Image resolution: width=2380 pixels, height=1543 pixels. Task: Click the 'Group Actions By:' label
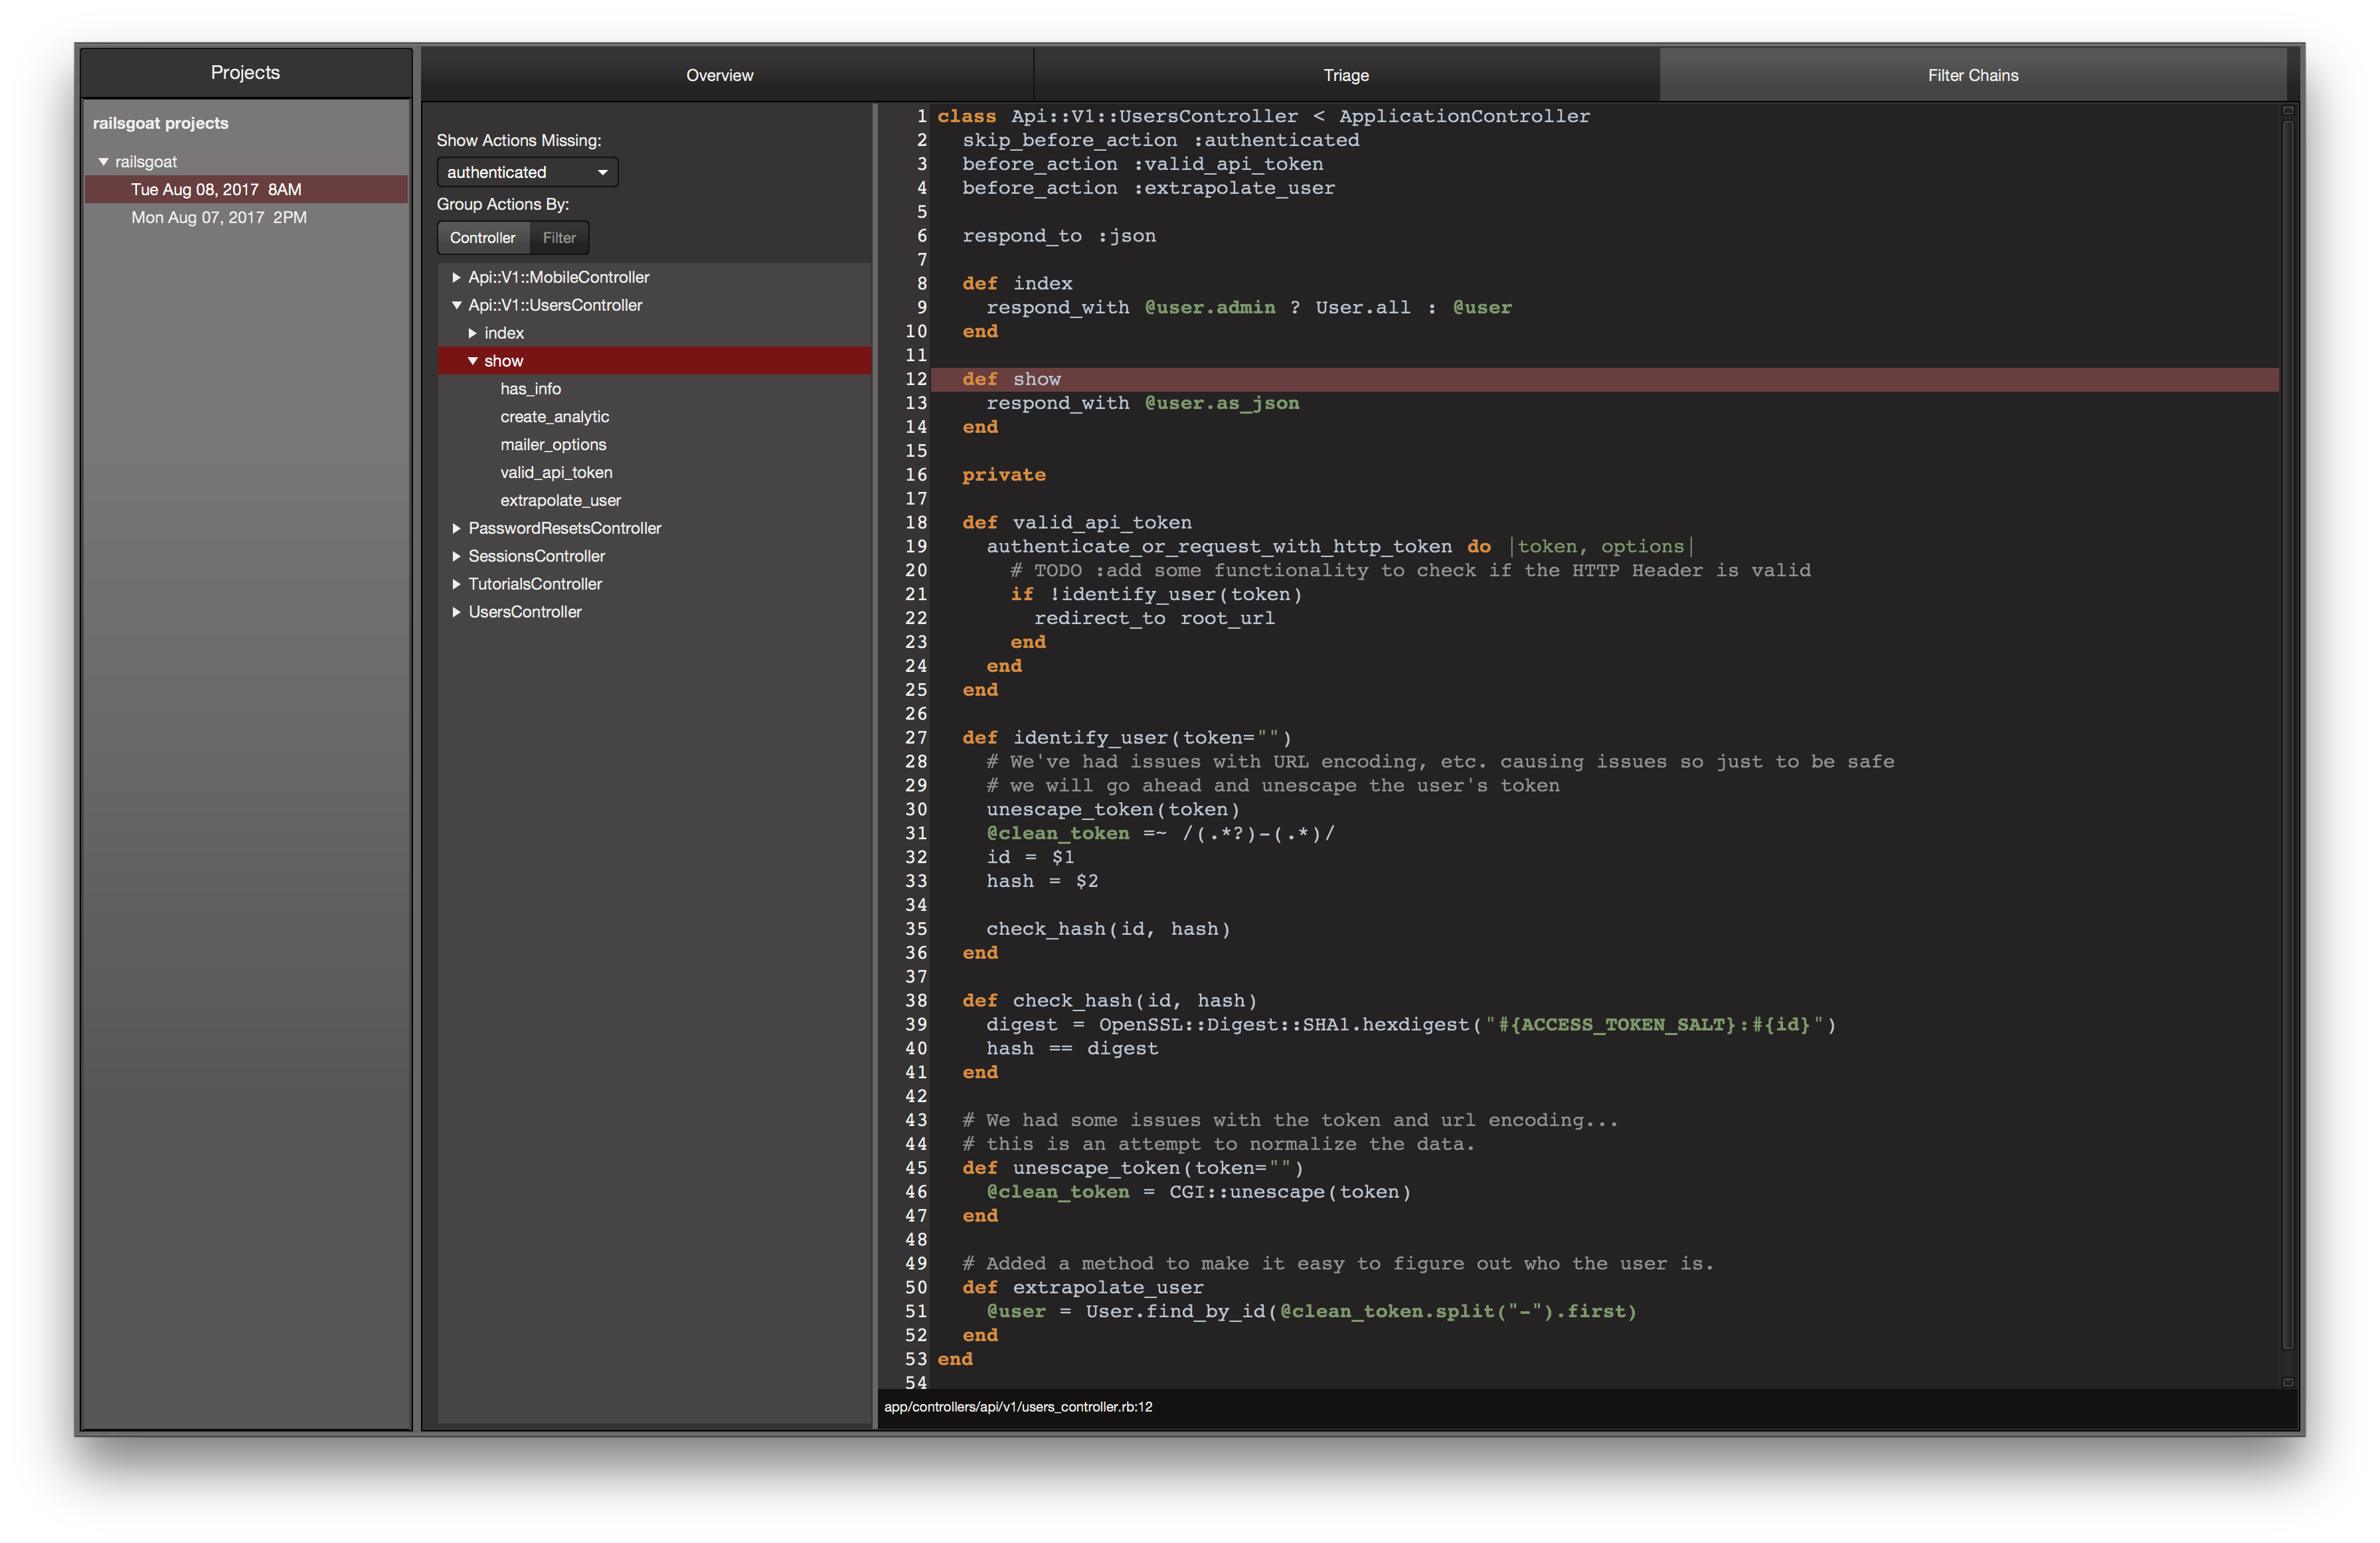click(503, 204)
